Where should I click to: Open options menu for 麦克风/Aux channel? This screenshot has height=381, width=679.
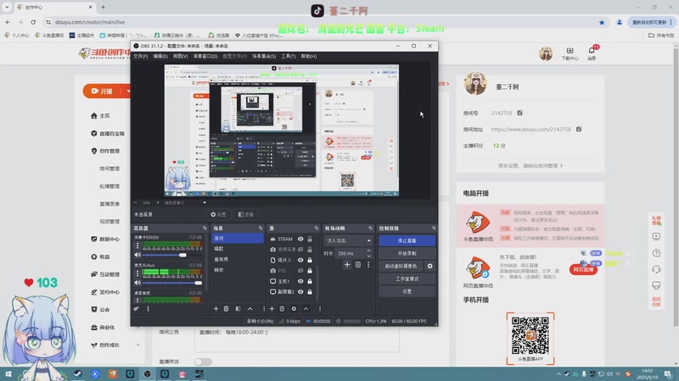coord(137,273)
